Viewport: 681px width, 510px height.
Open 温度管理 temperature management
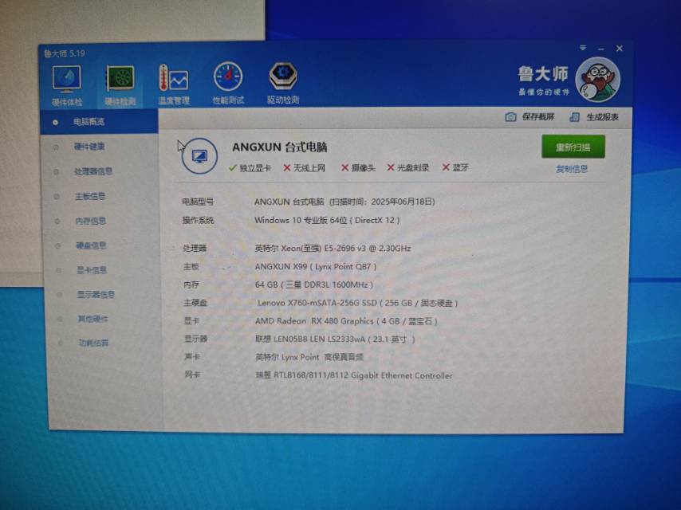tap(174, 84)
